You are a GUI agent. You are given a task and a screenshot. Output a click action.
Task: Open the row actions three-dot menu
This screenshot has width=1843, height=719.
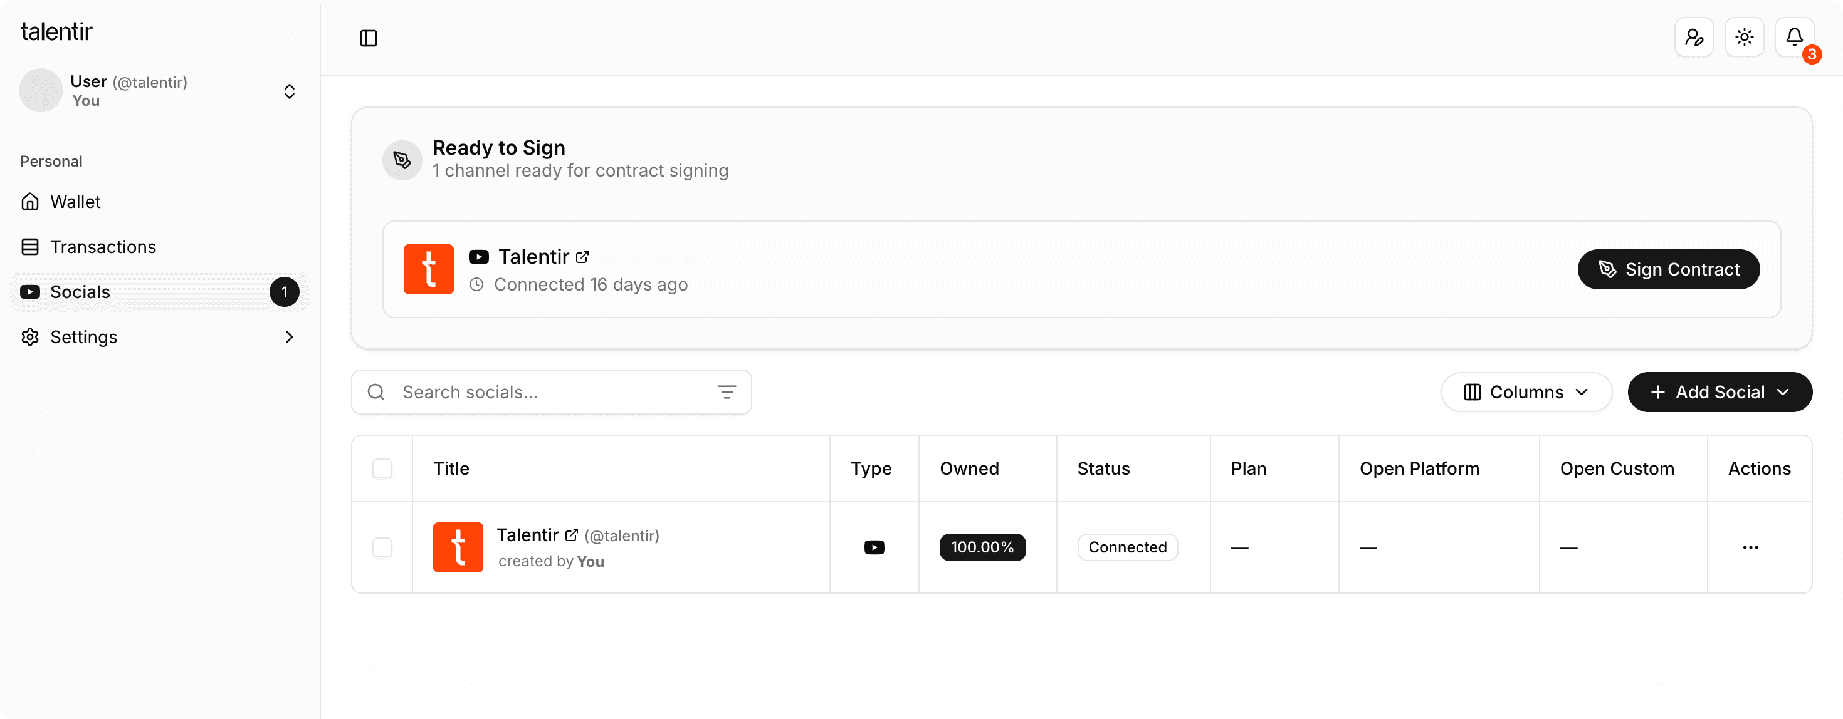1750,547
